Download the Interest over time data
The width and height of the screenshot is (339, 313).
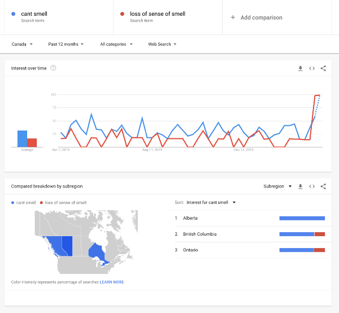pos(301,68)
